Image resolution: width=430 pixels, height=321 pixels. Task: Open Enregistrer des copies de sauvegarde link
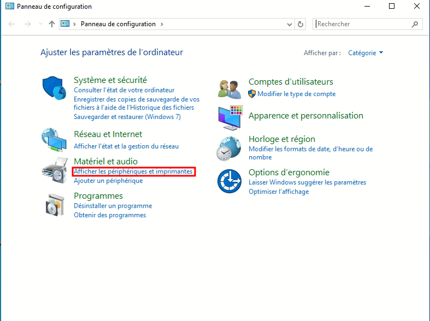pos(137,103)
